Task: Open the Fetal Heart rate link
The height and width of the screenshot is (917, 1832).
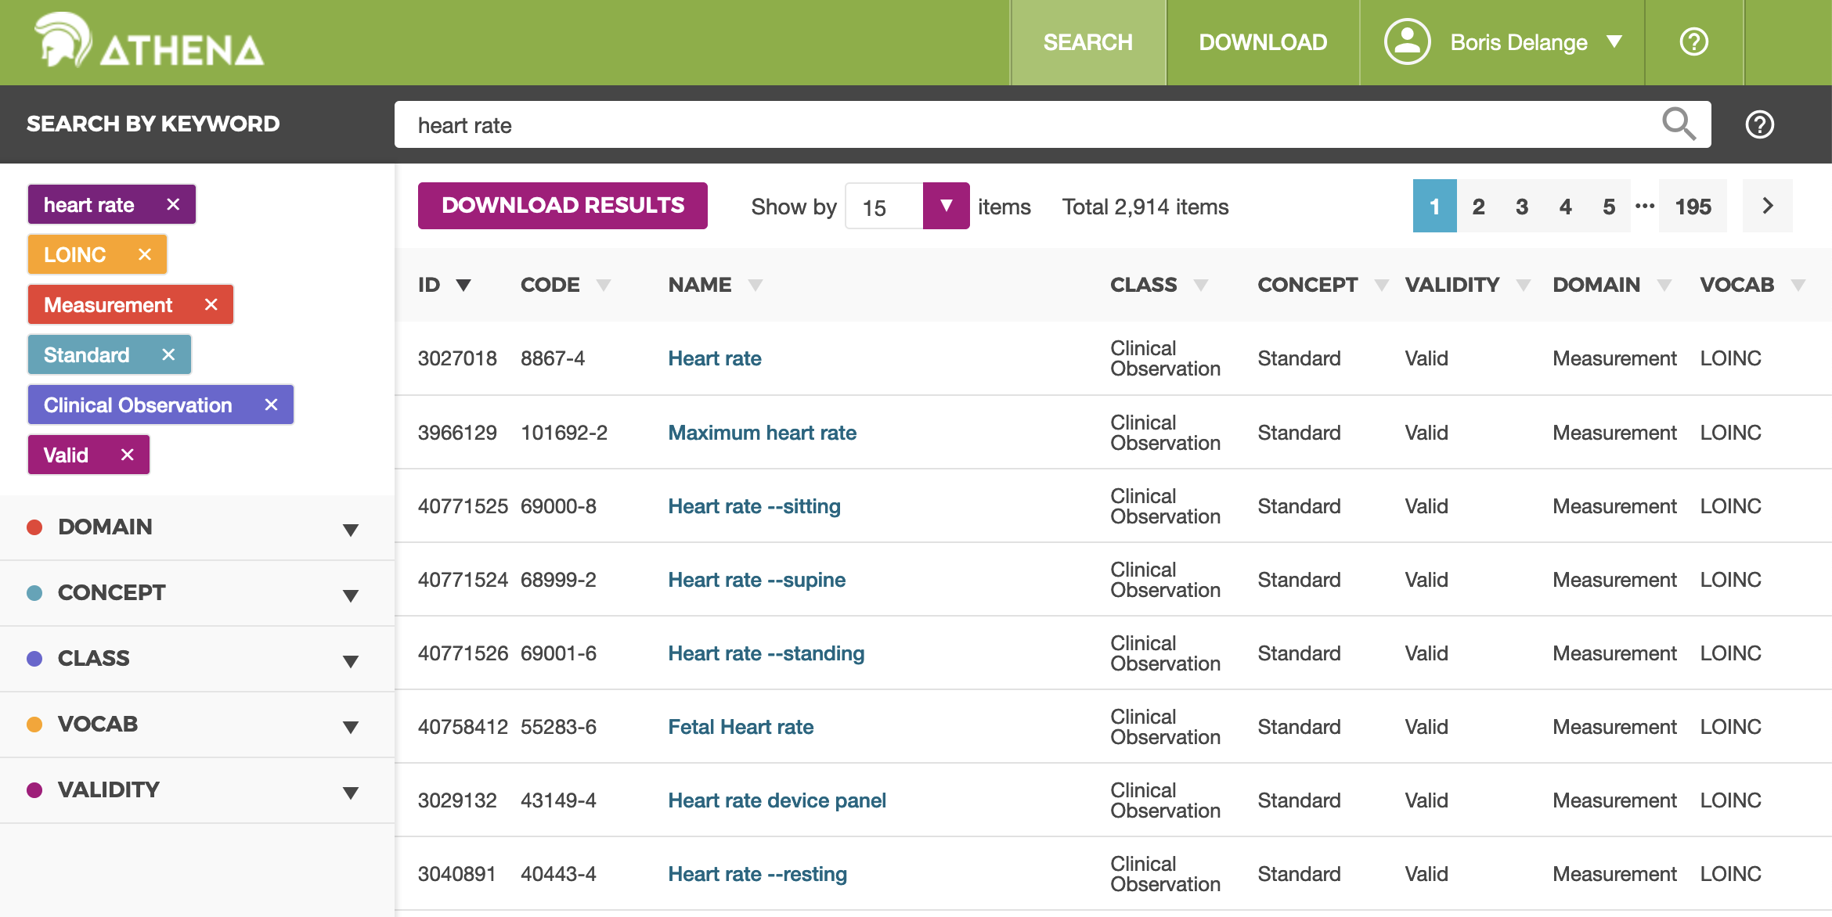Action: pyautogui.click(x=741, y=727)
